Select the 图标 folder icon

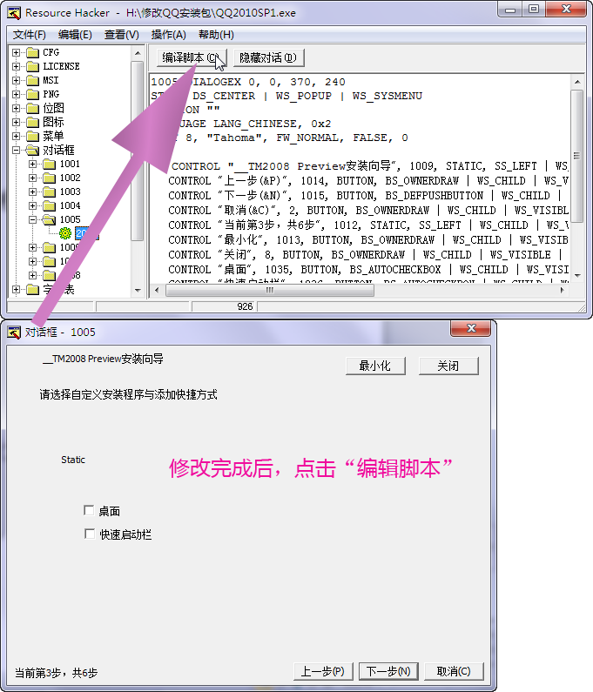coord(33,122)
